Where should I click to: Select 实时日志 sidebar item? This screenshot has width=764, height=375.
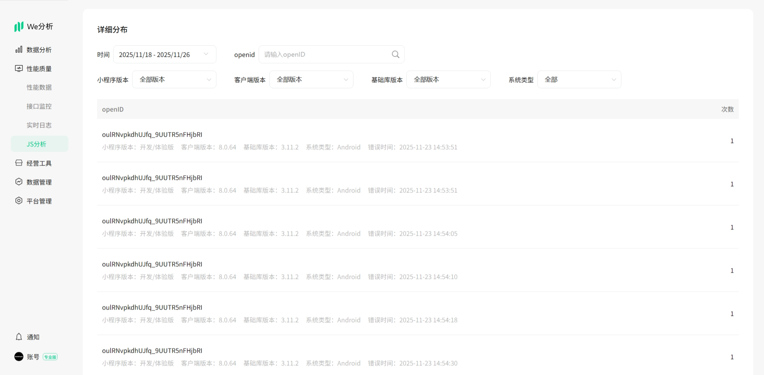coord(39,125)
